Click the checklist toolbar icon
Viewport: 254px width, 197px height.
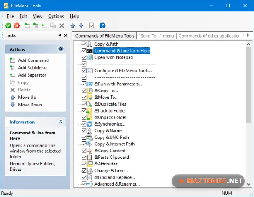coord(92,25)
